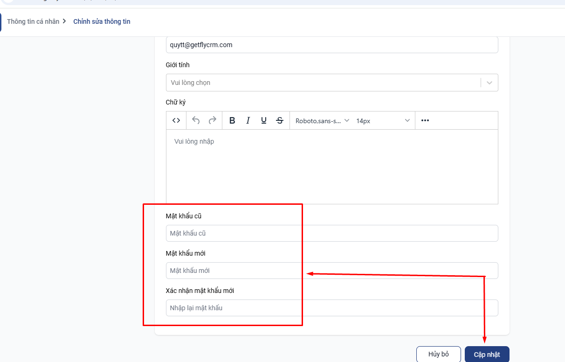The image size is (565, 362).
Task: Go to Thông tin cá nhân breadcrumb
Action: 33,21
